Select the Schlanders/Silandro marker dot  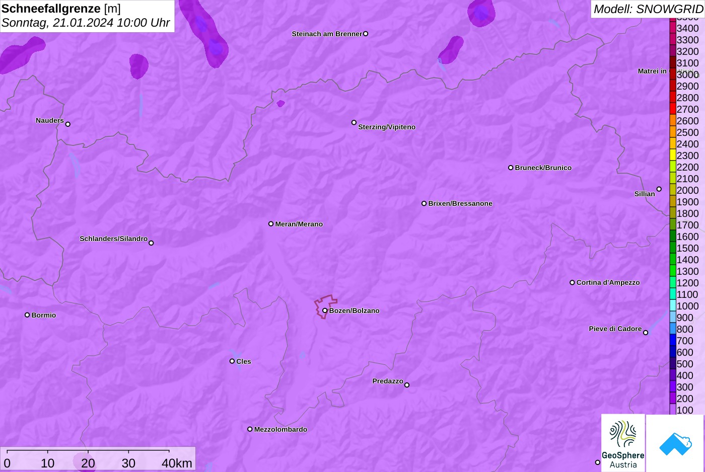point(151,243)
